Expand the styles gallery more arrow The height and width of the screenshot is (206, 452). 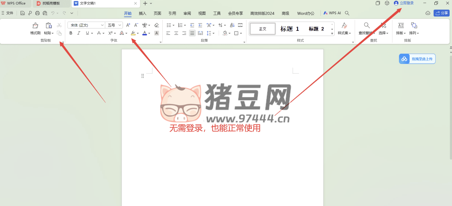point(332,33)
